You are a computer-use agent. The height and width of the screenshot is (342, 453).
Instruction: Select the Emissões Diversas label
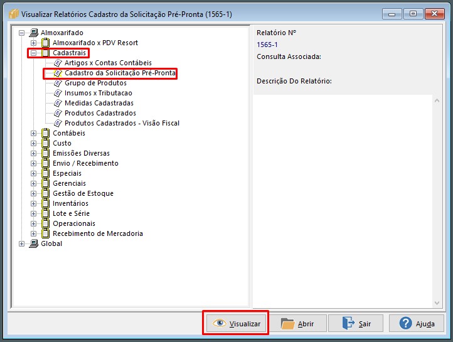[81, 153]
